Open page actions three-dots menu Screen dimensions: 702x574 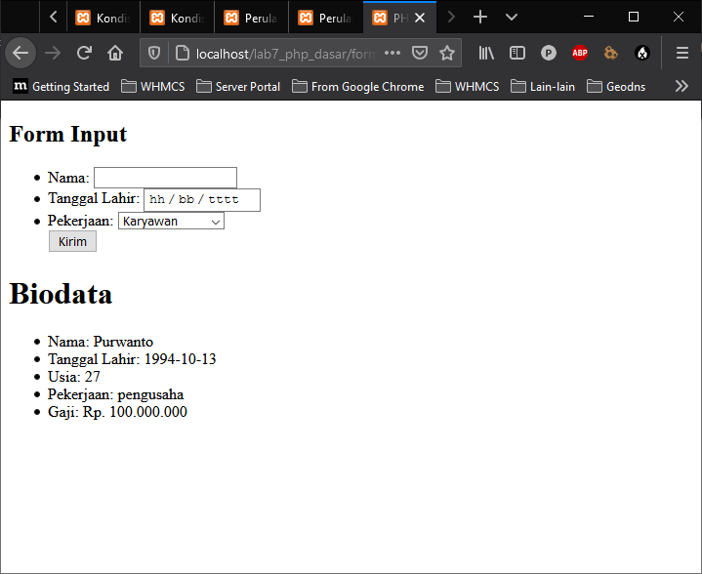pyautogui.click(x=392, y=53)
